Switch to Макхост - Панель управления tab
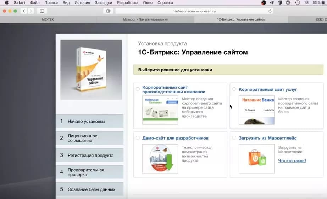327x199 pixels. [145, 19]
